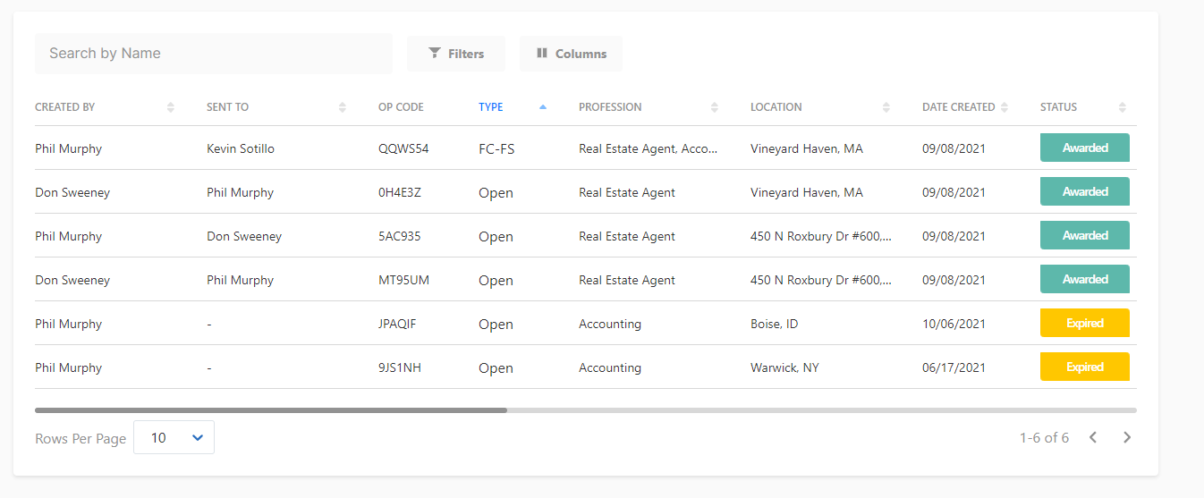Click the Awarded badge for QQWS54

coord(1085,148)
